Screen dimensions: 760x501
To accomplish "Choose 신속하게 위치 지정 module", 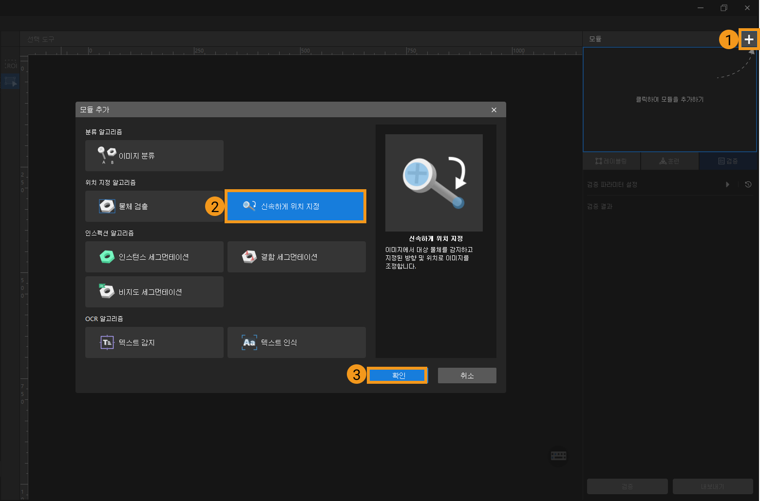I will tap(296, 206).
